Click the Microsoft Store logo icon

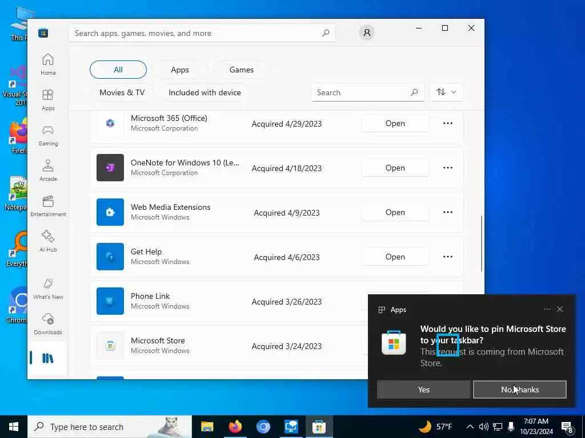(x=43, y=33)
